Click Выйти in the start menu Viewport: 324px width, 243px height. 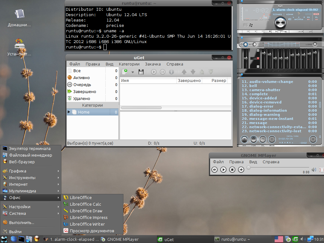point(31,232)
